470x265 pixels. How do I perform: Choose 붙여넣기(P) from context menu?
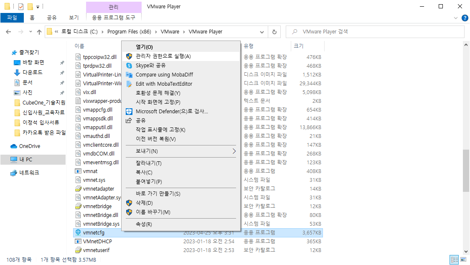181,182
